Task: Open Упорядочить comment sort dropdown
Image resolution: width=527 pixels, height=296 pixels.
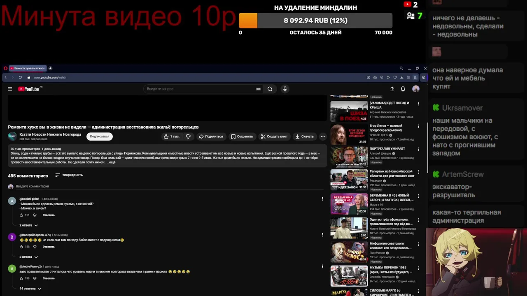Action: pyautogui.click(x=69, y=175)
